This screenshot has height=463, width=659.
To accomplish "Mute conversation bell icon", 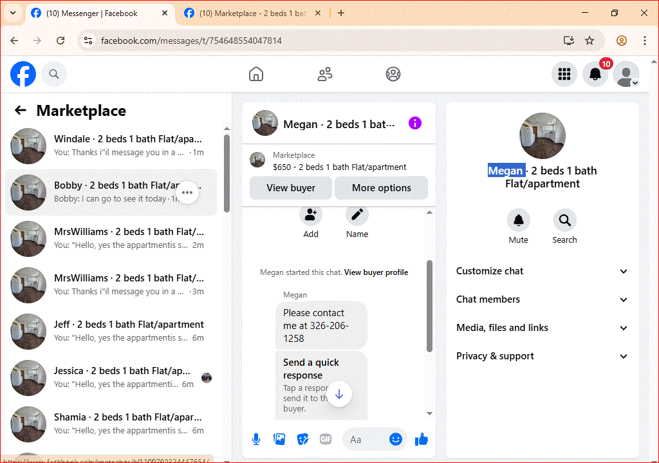I will pyautogui.click(x=519, y=220).
